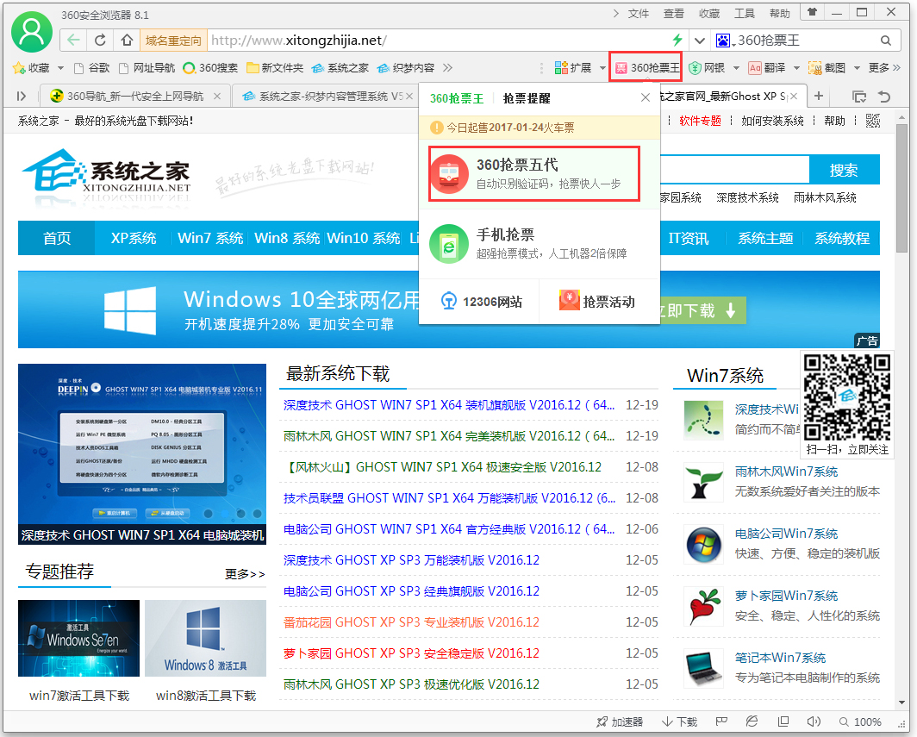
Task: Open the 织梦内容 bookmark
Action: [x=406, y=68]
